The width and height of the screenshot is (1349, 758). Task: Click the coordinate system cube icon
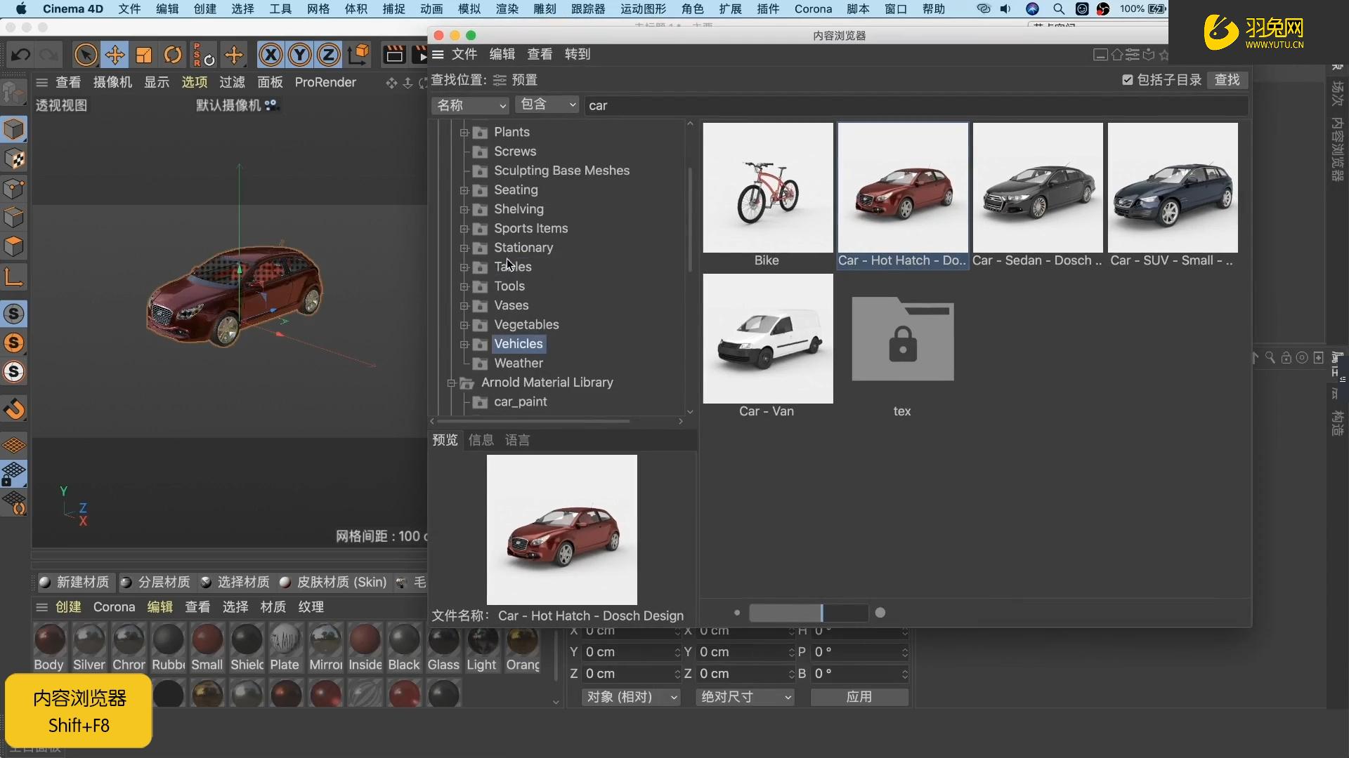point(358,55)
